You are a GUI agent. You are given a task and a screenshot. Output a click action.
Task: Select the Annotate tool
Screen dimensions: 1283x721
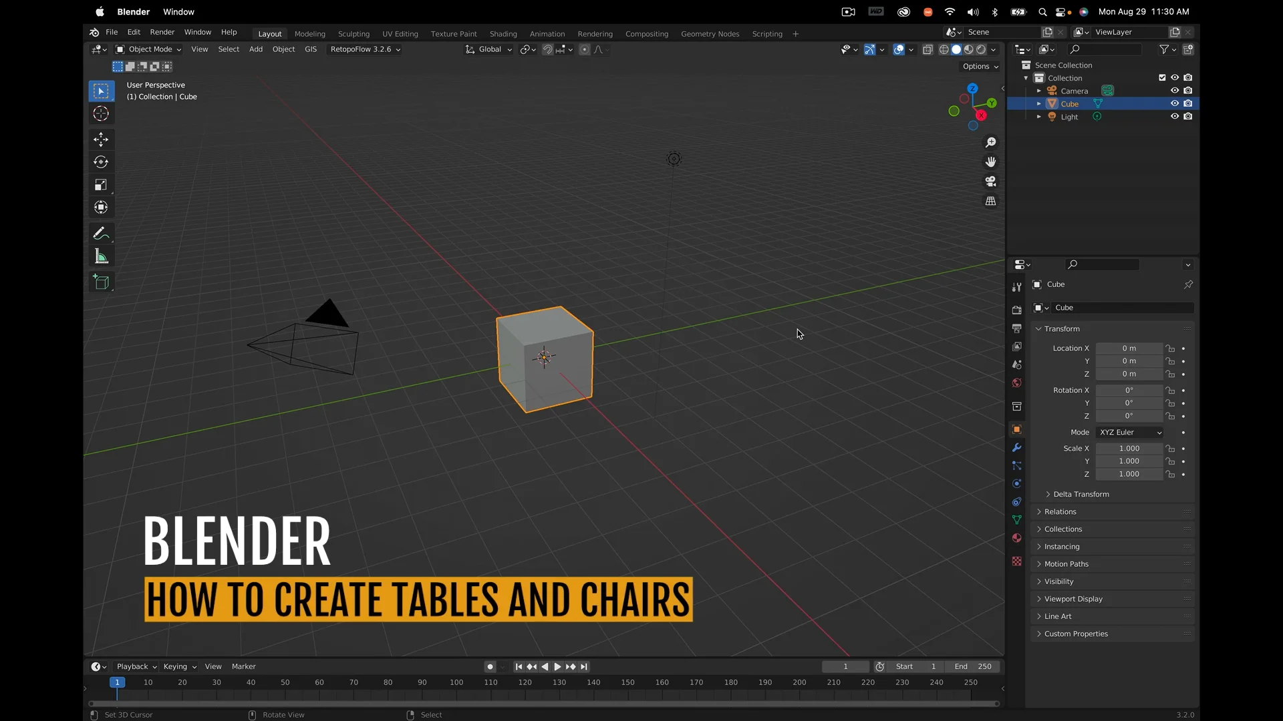tap(101, 234)
